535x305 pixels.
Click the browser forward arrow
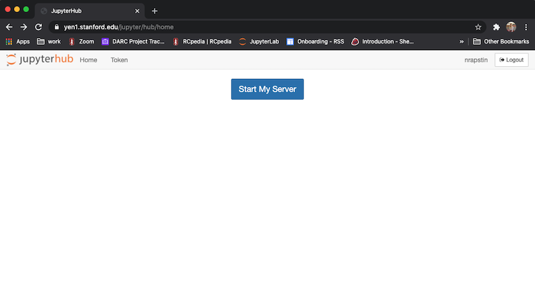[x=24, y=27]
